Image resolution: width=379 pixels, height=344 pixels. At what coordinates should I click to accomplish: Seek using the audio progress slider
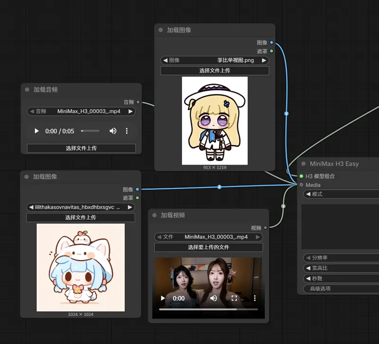pos(90,131)
